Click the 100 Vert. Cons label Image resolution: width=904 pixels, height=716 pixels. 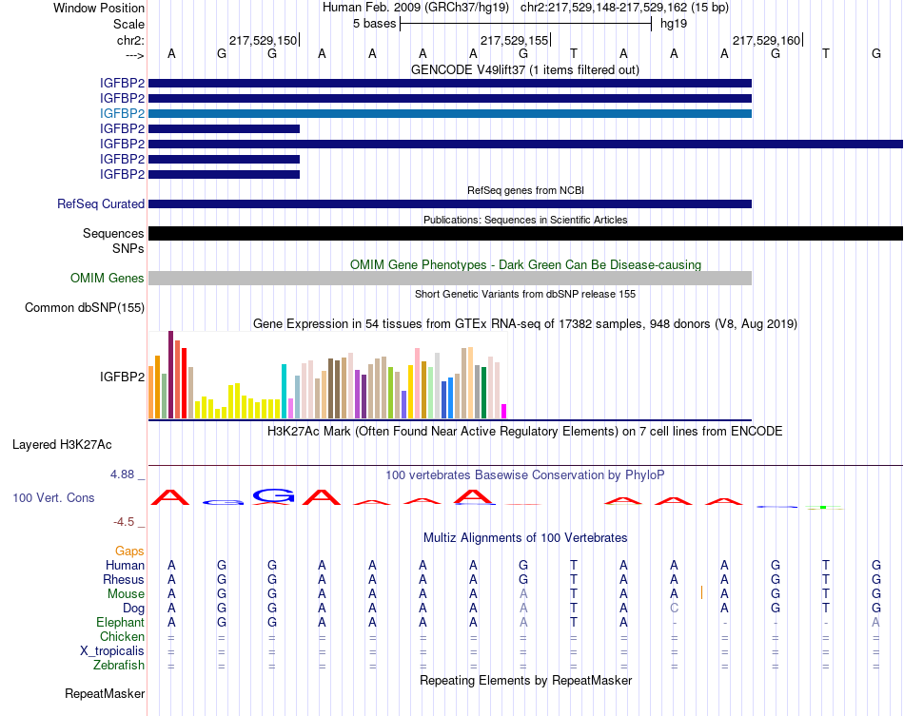point(53,497)
